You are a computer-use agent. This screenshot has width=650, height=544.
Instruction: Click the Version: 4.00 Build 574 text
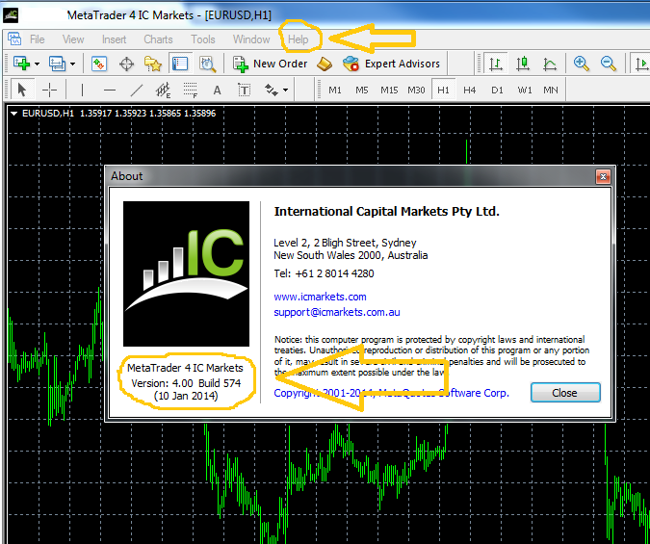click(x=186, y=383)
